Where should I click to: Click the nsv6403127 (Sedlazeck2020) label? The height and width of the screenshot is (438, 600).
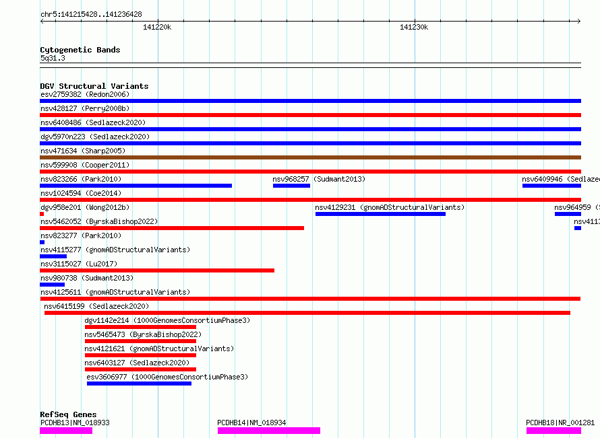137,363
